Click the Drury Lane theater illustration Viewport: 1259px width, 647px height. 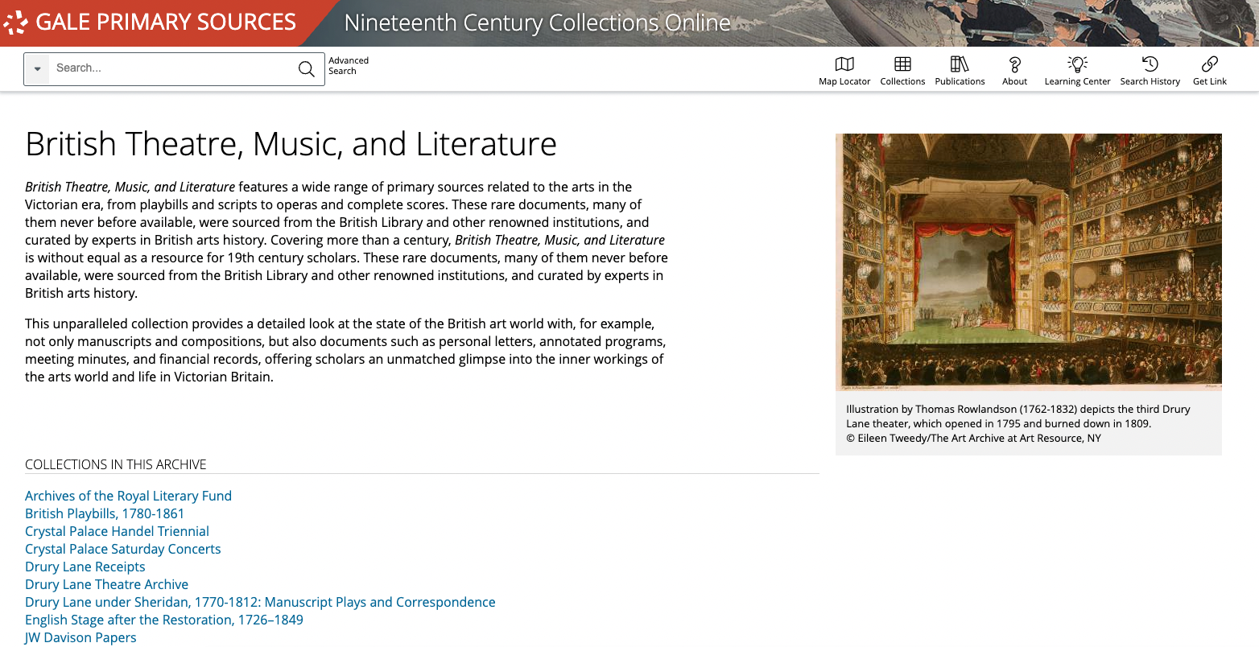point(1029,262)
